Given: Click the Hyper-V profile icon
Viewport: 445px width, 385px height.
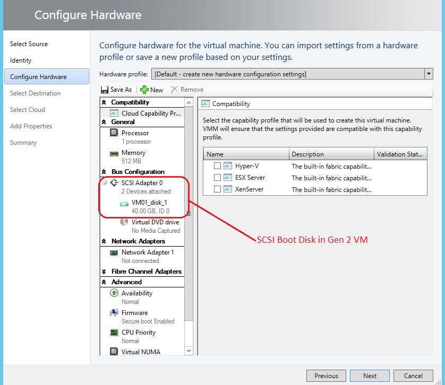Looking at the screenshot, I should pyautogui.click(x=228, y=165).
